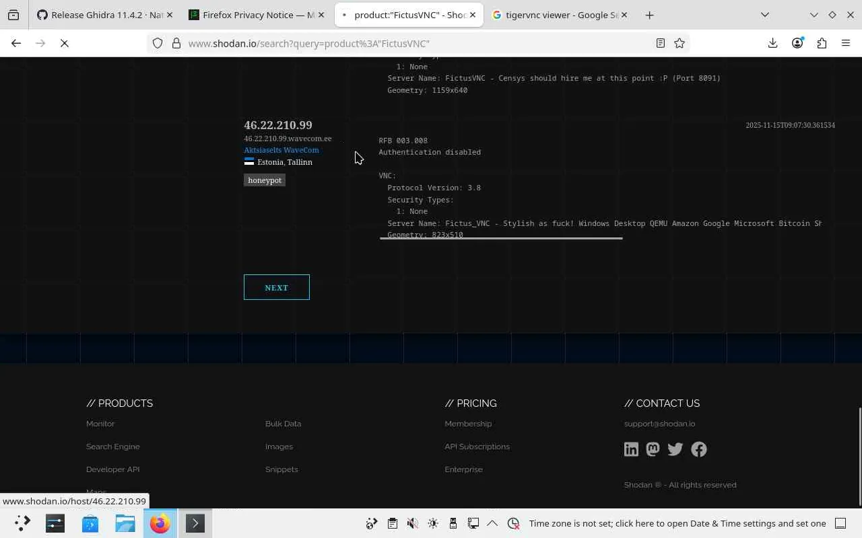Close the tigervnc viewer tab
862x538 pixels.
(x=625, y=15)
